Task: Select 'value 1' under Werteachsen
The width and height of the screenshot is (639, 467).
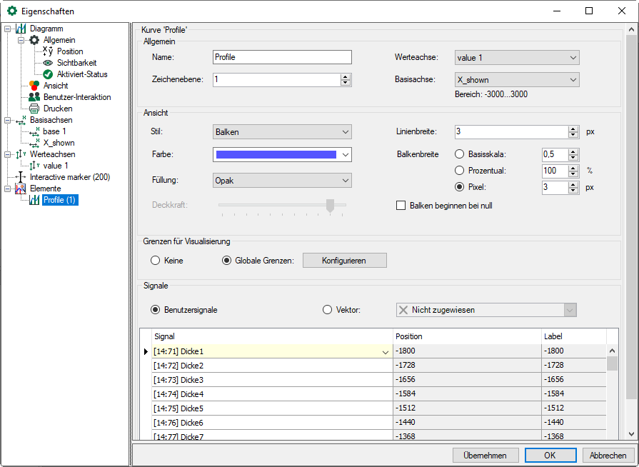Action: (56, 166)
